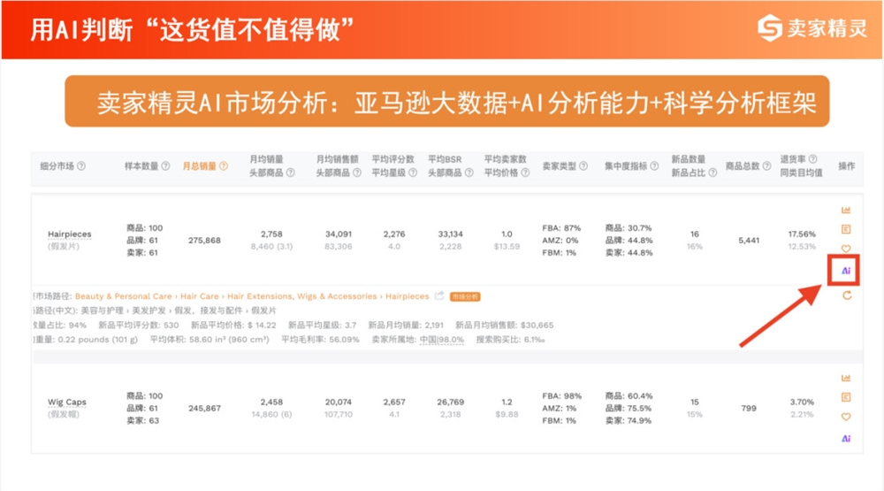This screenshot has height=491, width=884.
Task: Click the help icon next to 退货率
Action: 812,160
